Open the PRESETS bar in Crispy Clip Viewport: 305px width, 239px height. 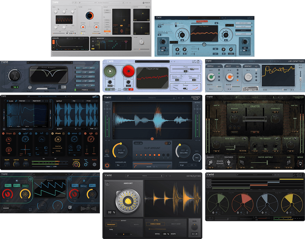(x=152, y=98)
